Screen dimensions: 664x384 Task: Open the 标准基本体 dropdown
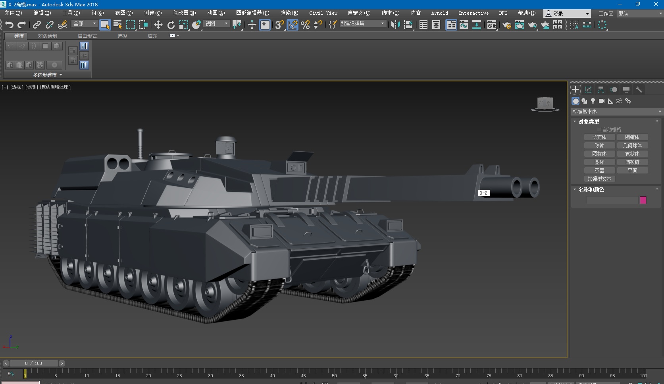click(x=617, y=112)
